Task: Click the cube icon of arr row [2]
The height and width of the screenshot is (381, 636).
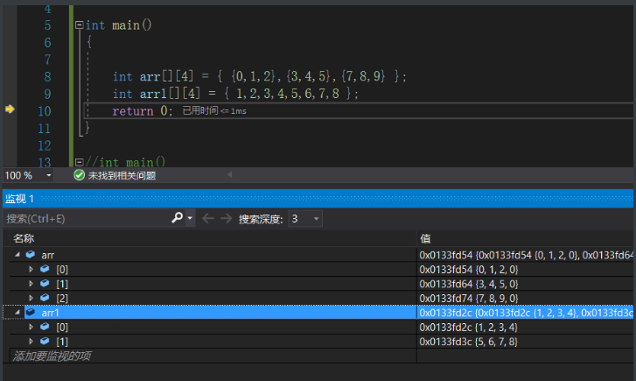Action: click(45, 298)
